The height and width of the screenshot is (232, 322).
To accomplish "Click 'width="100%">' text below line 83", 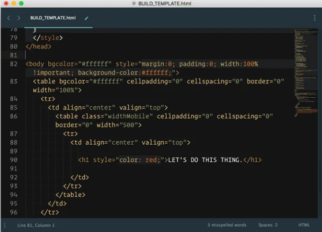I will coord(57,90).
